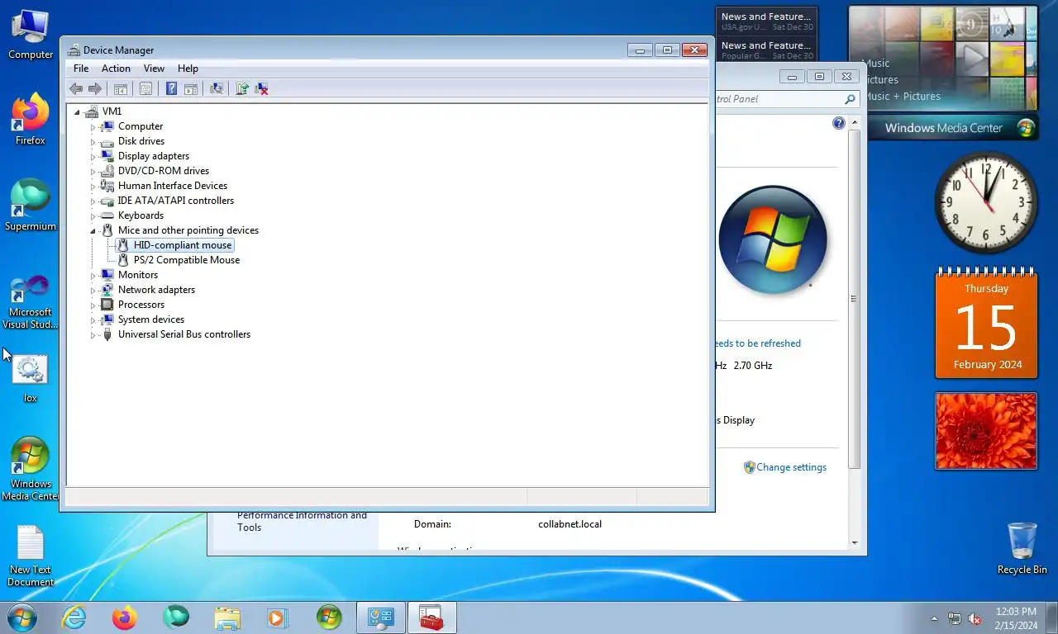
Task: Toggle the Show/Hide Action Pane toolbar icon
Action: pos(190,88)
